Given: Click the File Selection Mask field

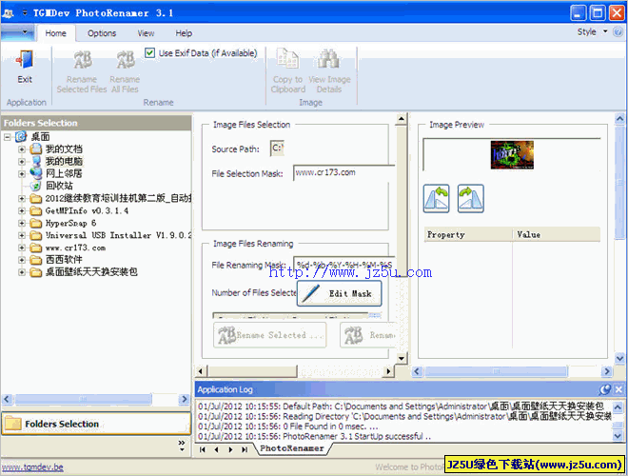Looking at the screenshot, I should [344, 172].
